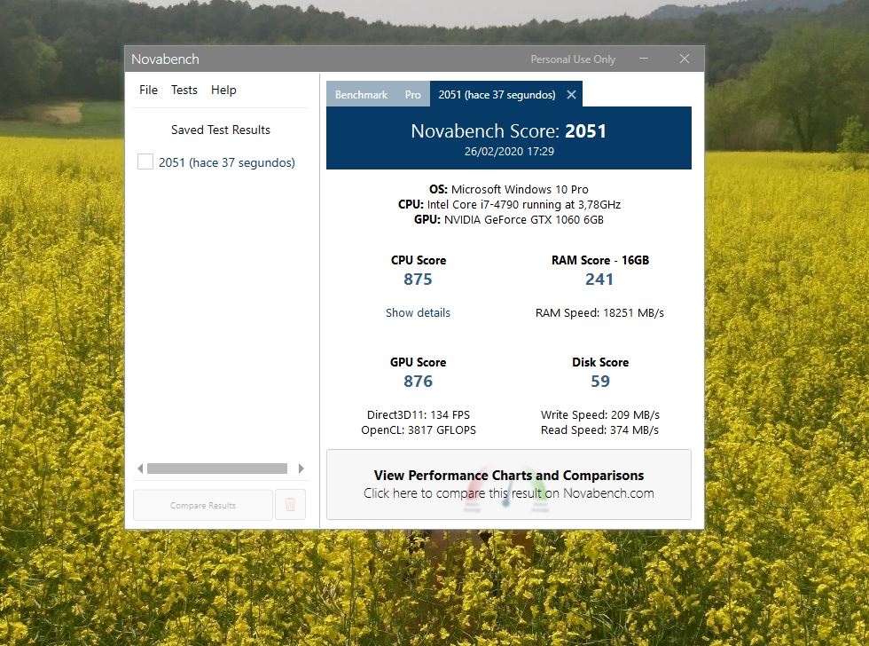Click the RAM Score value 241
869x646 pixels.
[599, 279]
